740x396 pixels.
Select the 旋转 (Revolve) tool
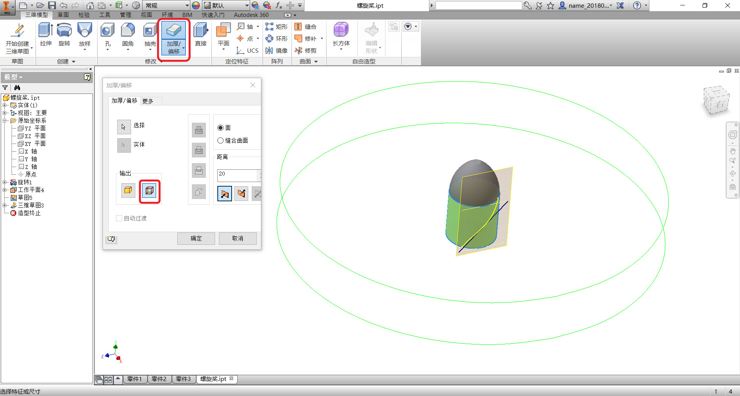(x=64, y=35)
